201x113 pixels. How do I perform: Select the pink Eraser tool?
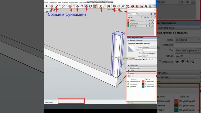[52, 6]
